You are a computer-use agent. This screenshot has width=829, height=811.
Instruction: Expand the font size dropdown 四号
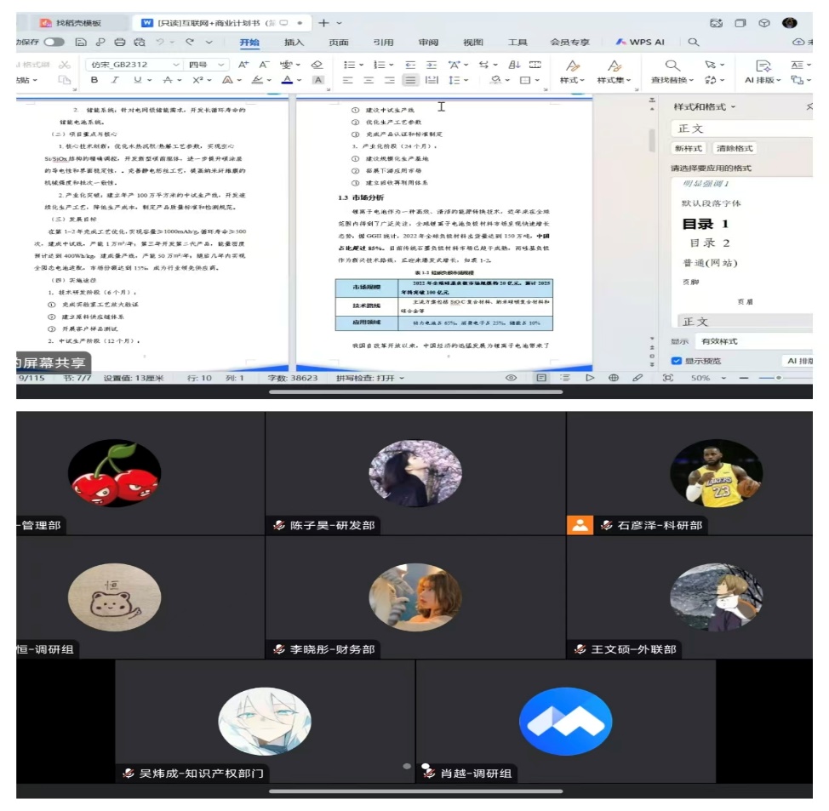coord(209,64)
